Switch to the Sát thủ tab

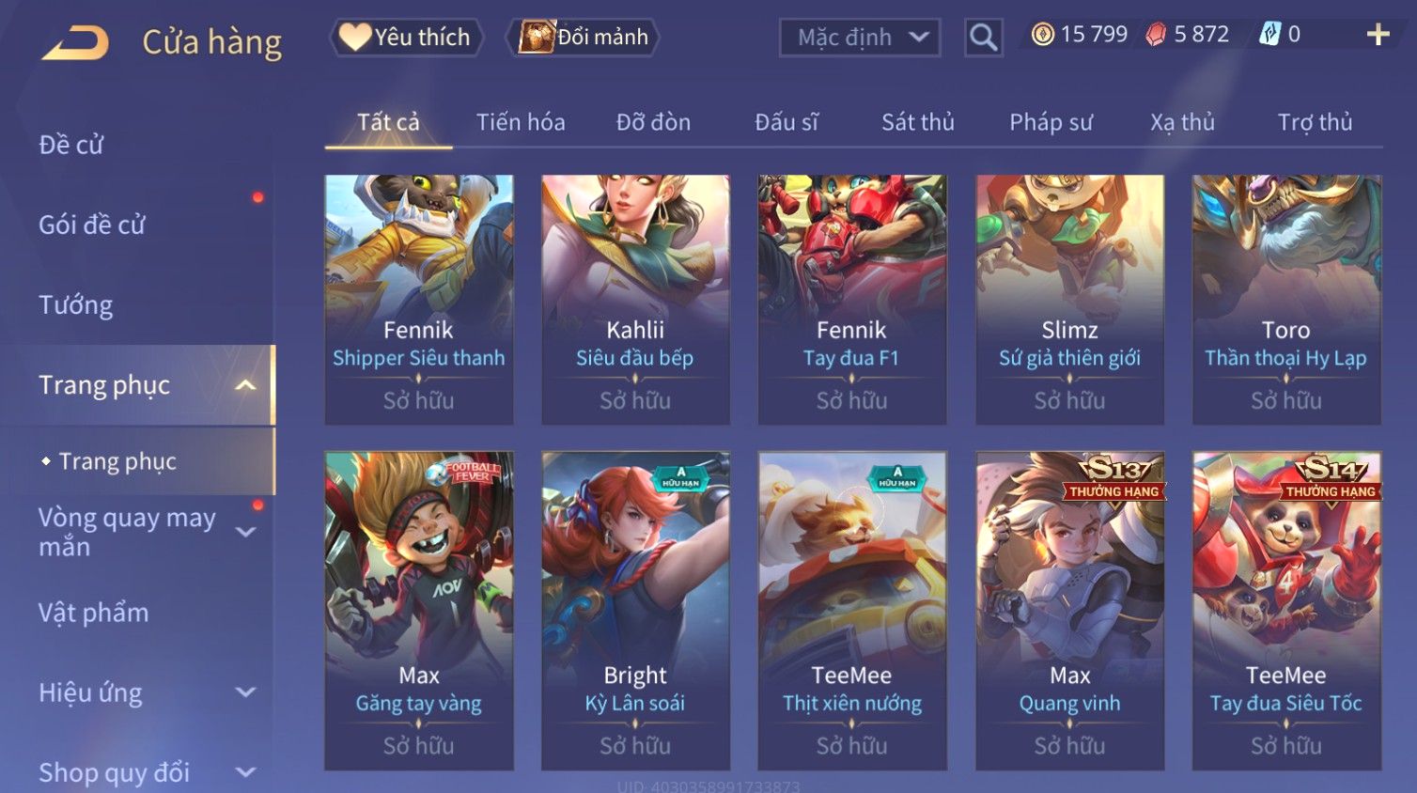(x=918, y=122)
